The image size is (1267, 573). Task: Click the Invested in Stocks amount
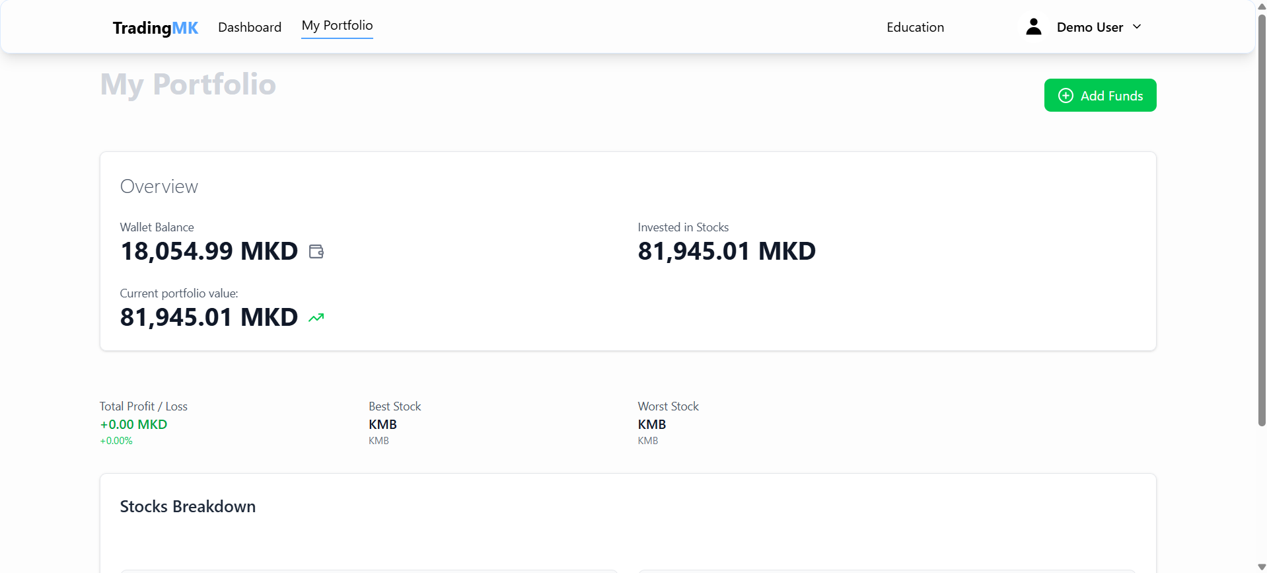click(726, 252)
